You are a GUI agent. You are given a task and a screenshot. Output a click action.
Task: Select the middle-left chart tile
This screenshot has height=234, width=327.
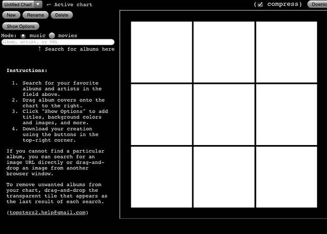pyautogui.click(x=162, y=114)
